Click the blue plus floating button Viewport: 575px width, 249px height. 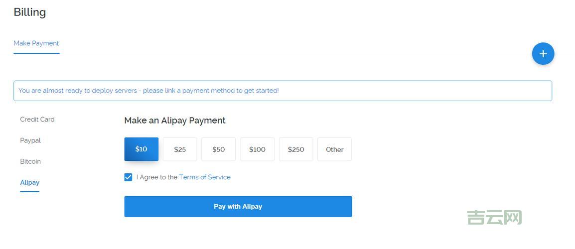(x=543, y=54)
